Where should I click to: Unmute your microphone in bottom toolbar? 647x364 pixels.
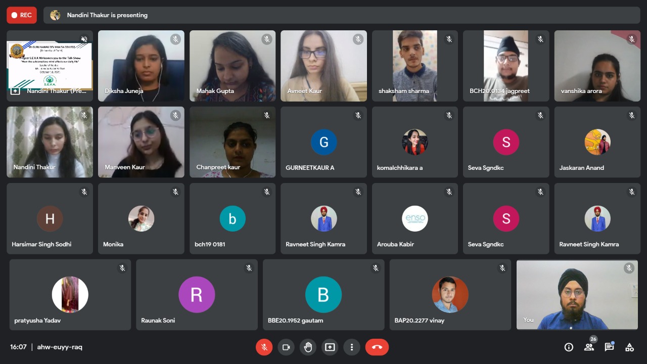tap(264, 347)
